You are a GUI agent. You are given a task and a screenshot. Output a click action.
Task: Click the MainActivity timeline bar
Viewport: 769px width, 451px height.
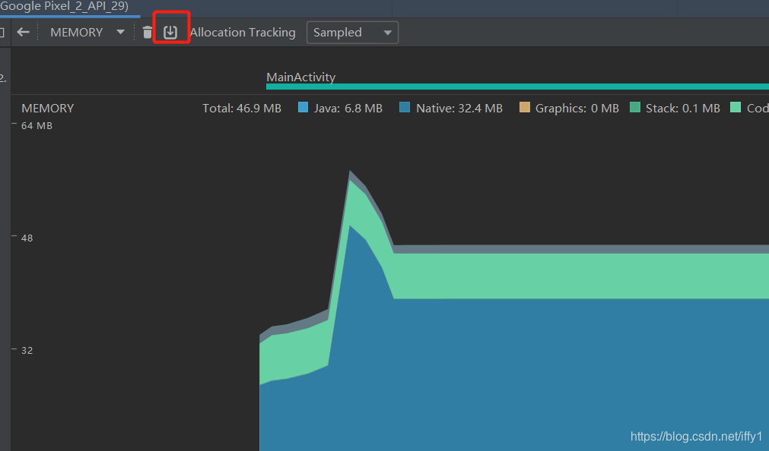(x=517, y=87)
